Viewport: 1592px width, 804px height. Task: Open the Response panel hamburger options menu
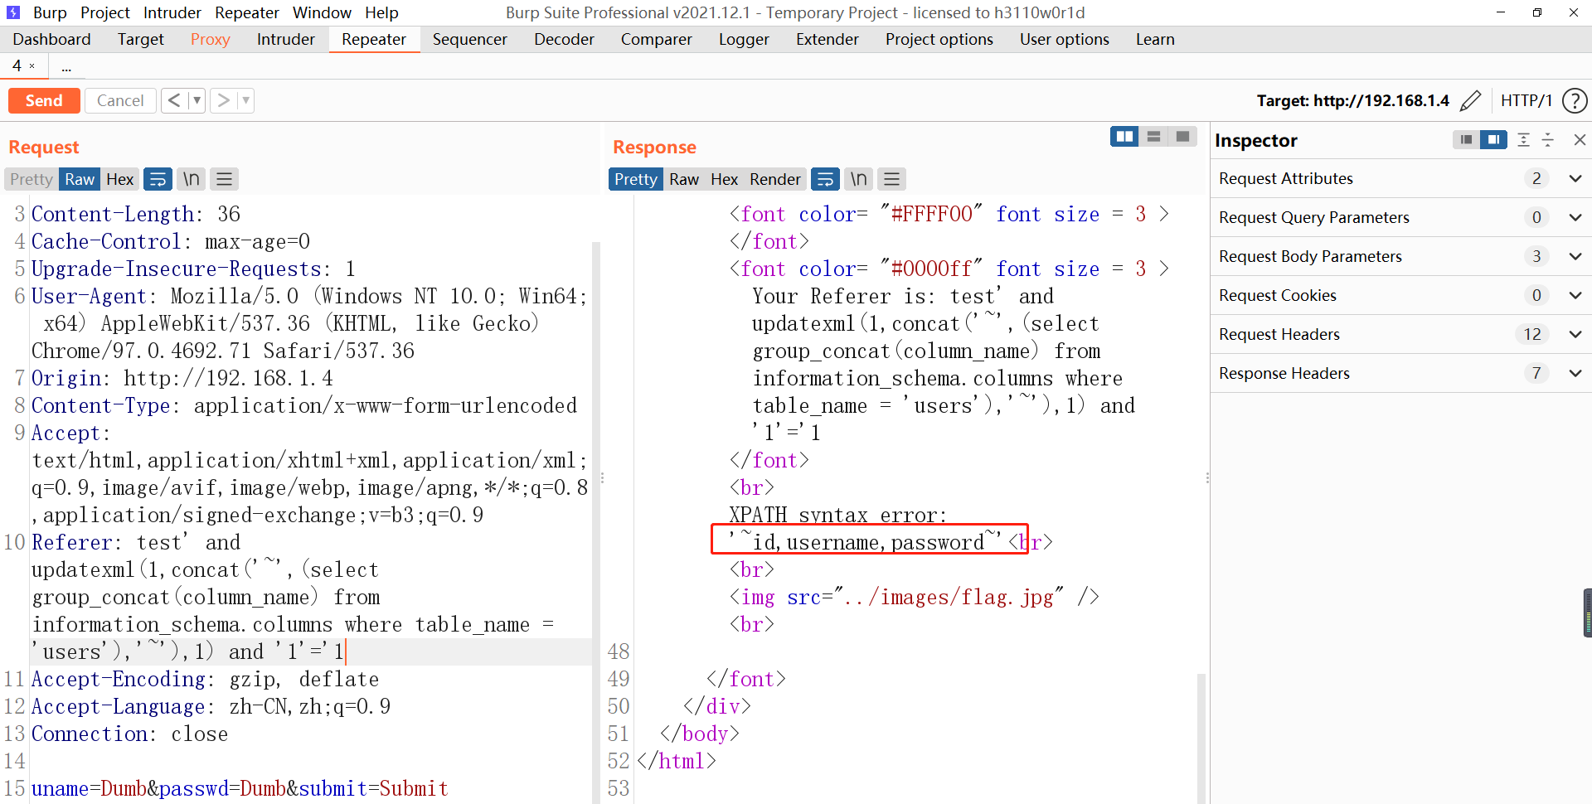(891, 179)
